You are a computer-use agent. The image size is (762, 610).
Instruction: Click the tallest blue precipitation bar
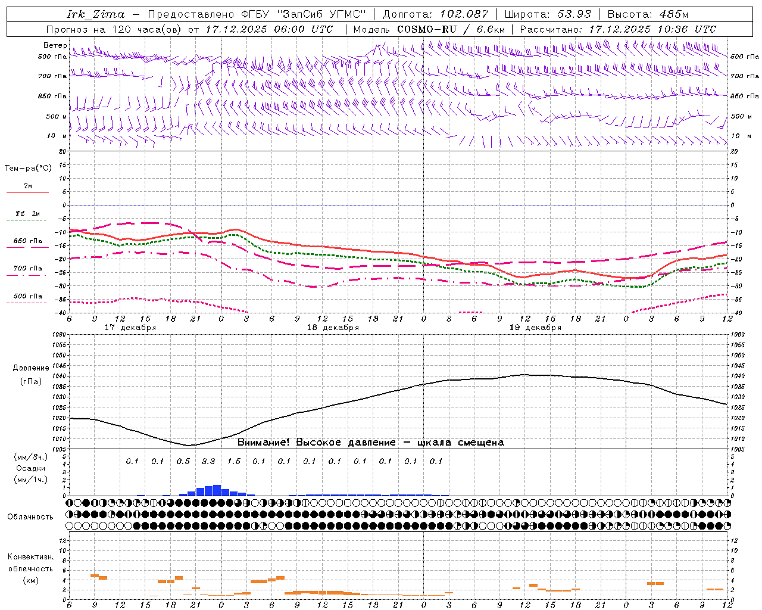pos(217,490)
